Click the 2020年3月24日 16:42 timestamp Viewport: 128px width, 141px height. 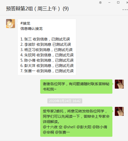65,101
